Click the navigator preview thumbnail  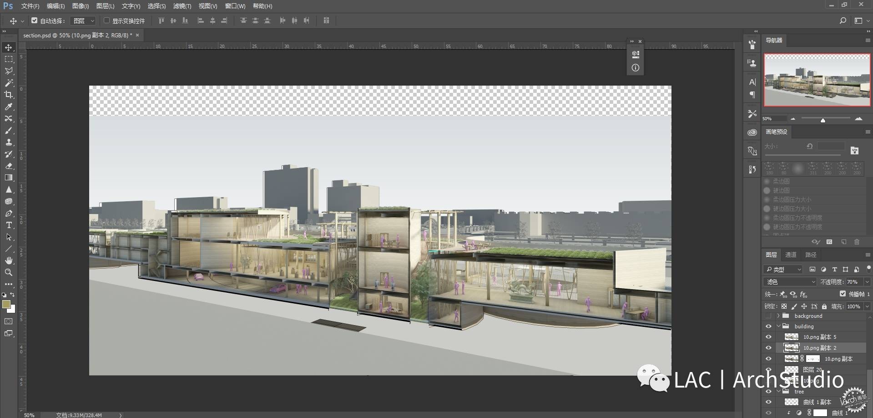(817, 80)
